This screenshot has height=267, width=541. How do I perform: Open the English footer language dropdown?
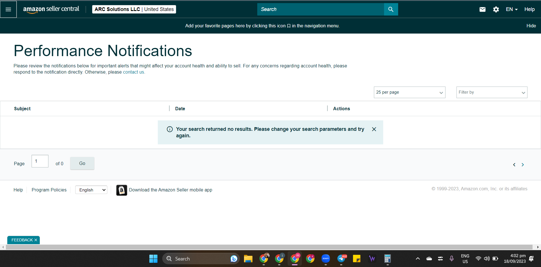click(91, 190)
